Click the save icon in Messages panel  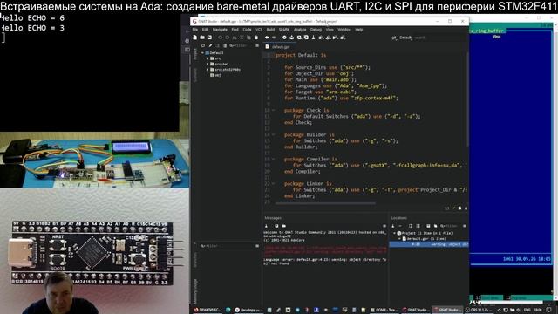(276, 226)
